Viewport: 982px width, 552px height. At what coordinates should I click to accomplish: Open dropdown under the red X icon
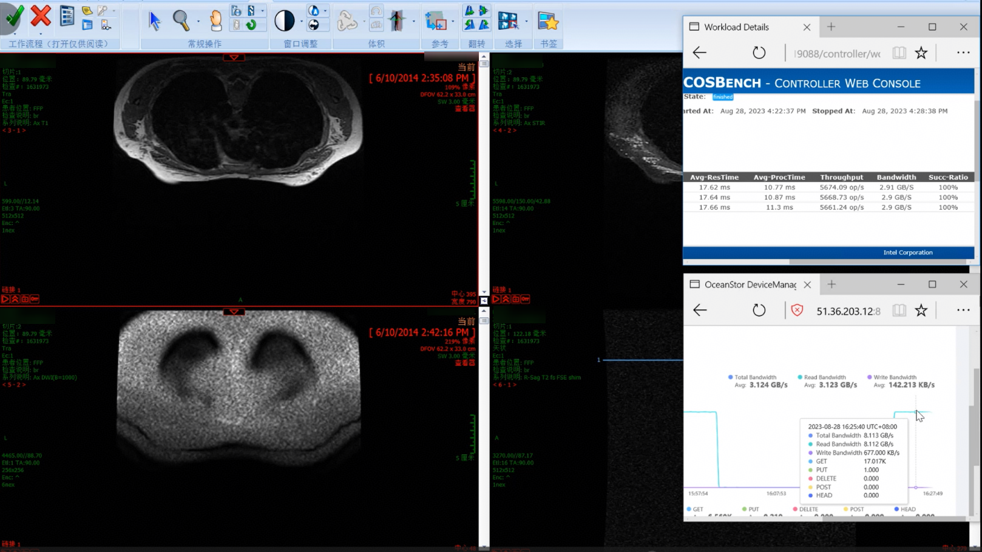(41, 33)
